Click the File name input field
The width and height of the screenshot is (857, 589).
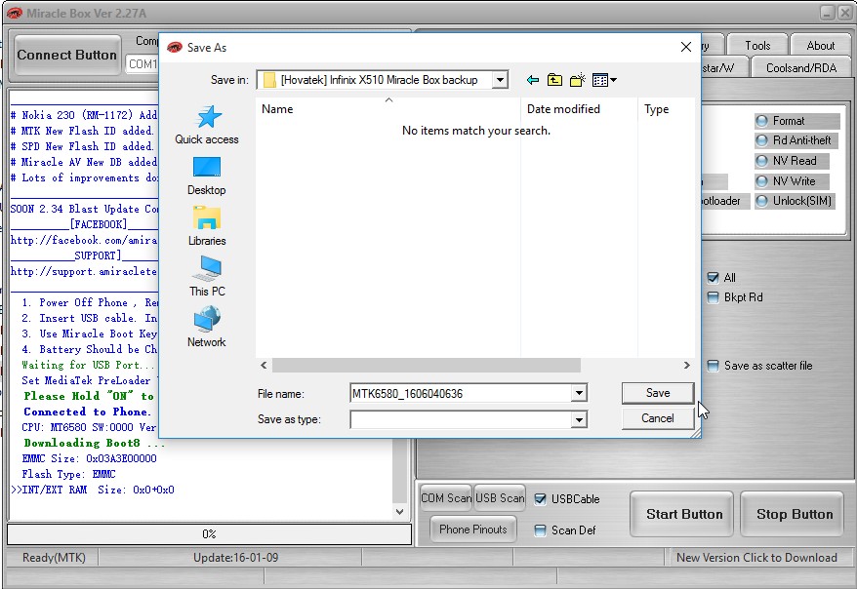(x=462, y=394)
